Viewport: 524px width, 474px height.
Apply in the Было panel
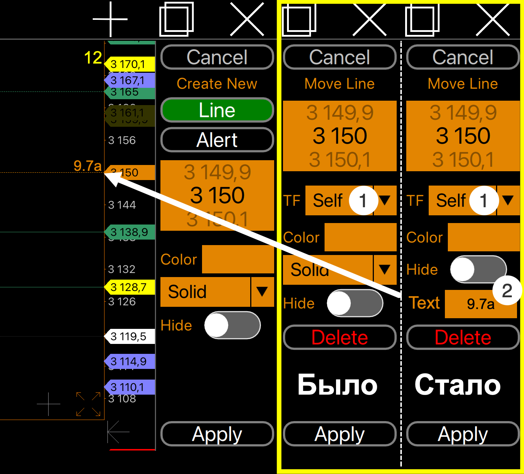tap(340, 434)
